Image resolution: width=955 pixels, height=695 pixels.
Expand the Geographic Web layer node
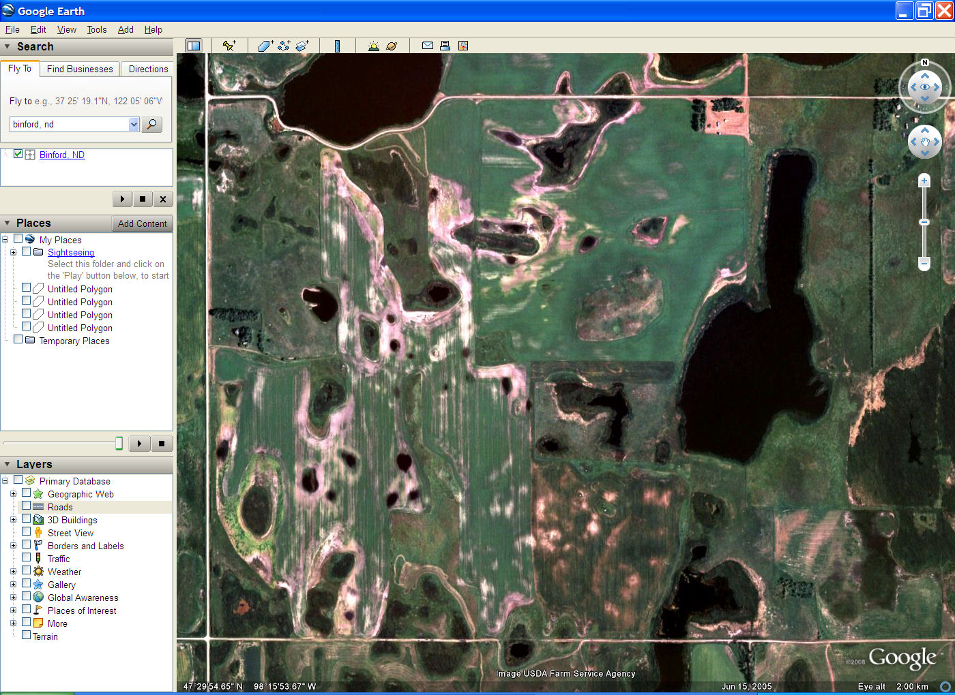click(x=13, y=494)
